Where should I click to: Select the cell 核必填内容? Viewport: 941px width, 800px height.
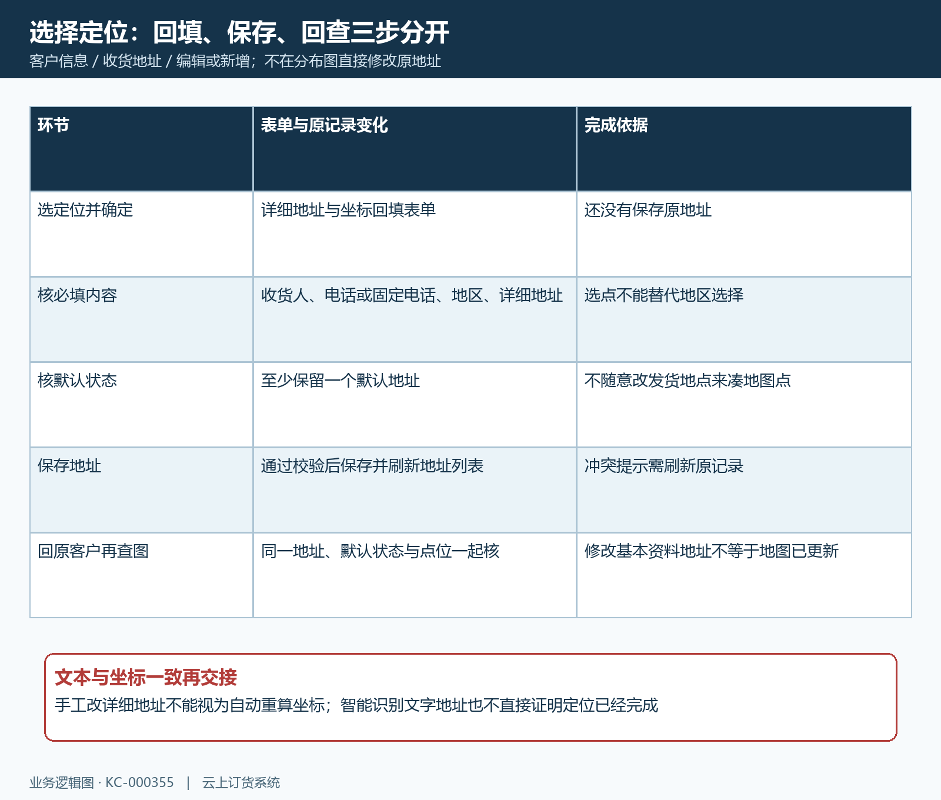click(x=141, y=319)
